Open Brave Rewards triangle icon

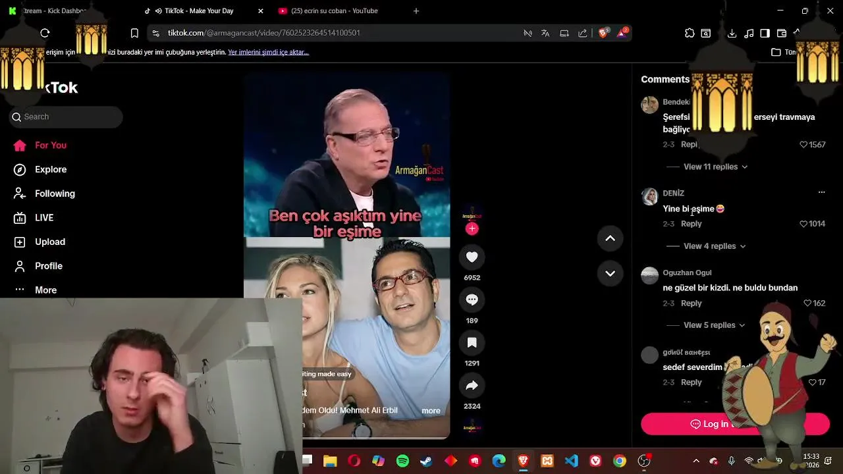[x=622, y=32]
